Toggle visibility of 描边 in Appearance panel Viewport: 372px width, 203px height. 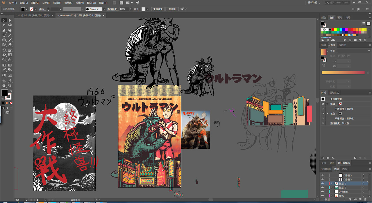click(x=323, y=104)
